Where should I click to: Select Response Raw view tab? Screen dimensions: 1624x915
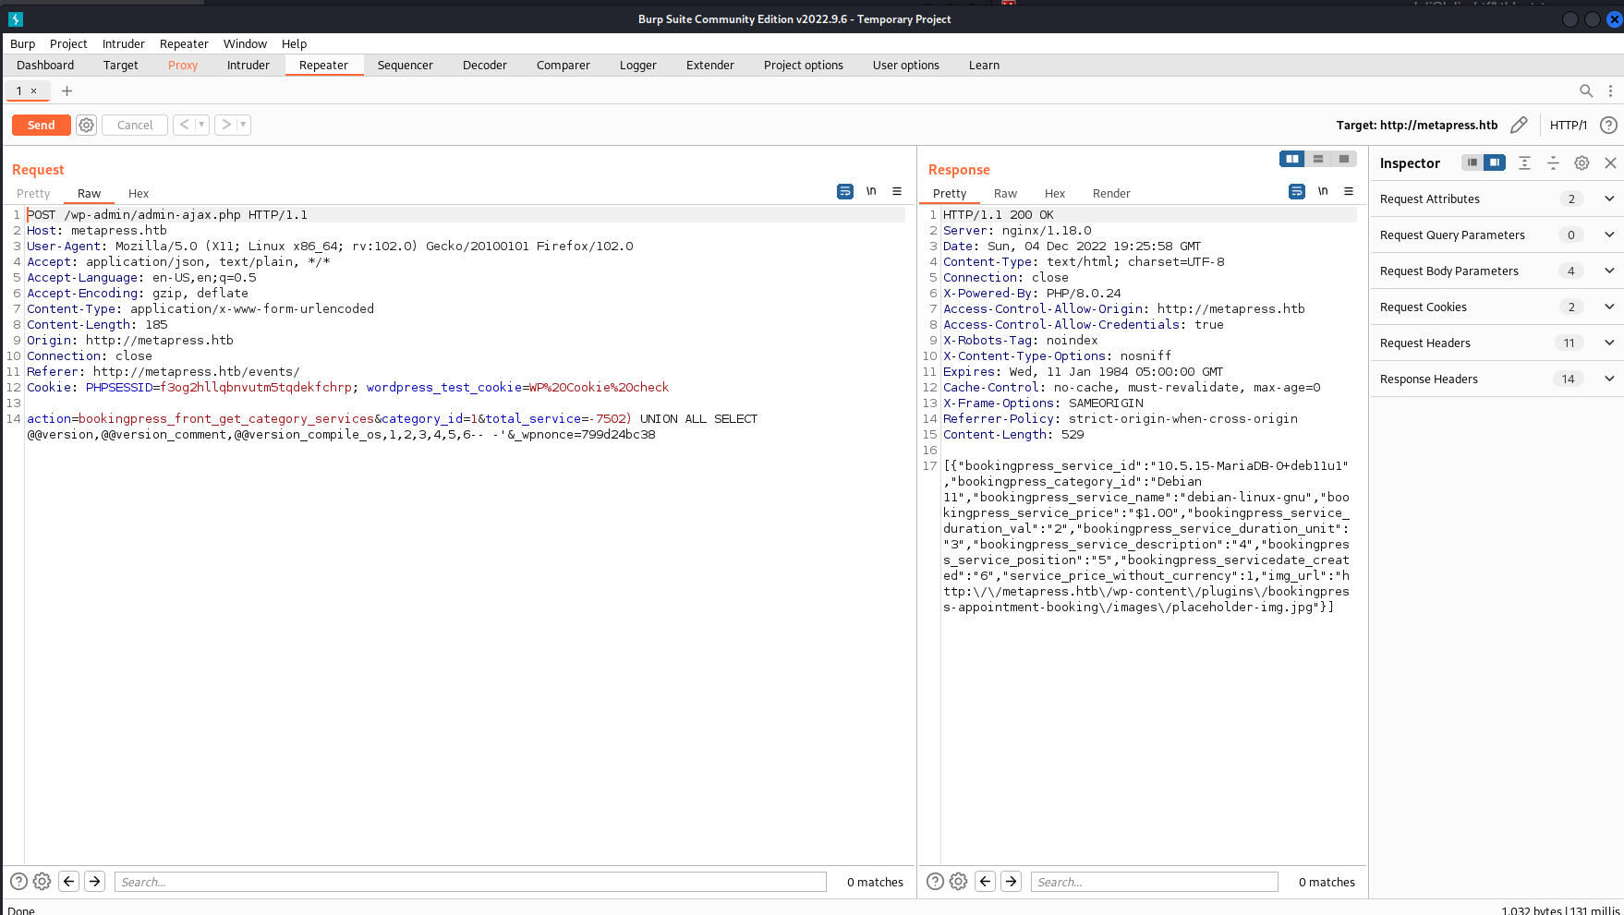click(1005, 193)
